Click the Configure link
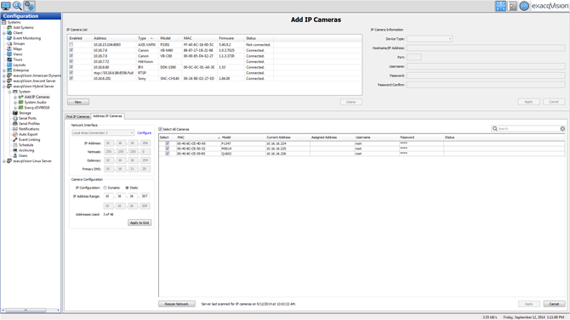The width and height of the screenshot is (570, 320). tap(145, 132)
